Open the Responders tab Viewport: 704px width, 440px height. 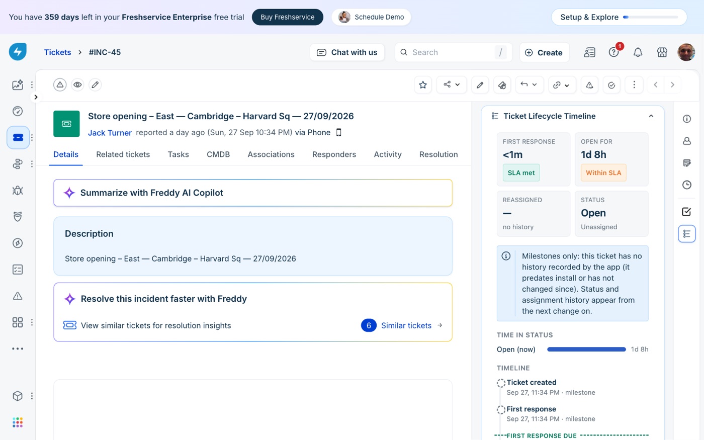334,154
